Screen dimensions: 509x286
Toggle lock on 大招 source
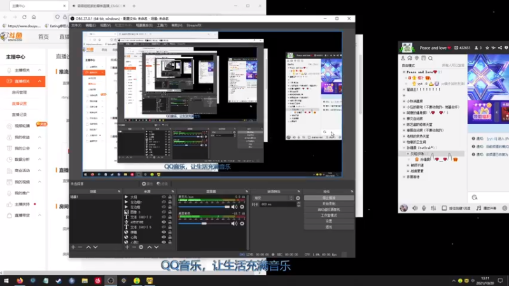[170, 197]
